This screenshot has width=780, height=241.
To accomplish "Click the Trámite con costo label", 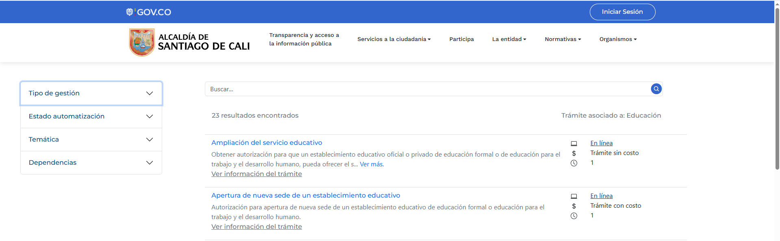I will click(x=615, y=206).
